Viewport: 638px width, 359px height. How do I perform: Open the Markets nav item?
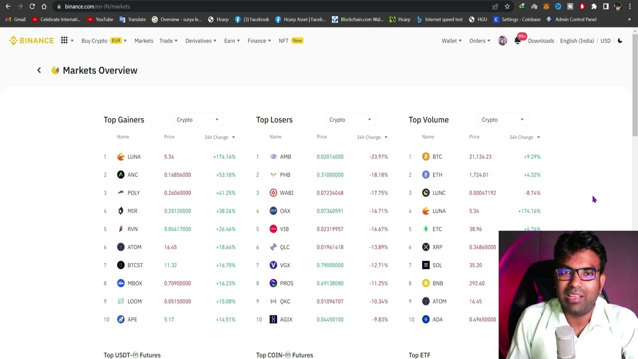click(x=144, y=41)
